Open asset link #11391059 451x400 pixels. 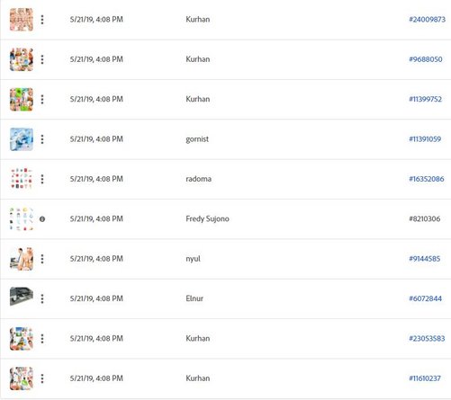pos(425,139)
